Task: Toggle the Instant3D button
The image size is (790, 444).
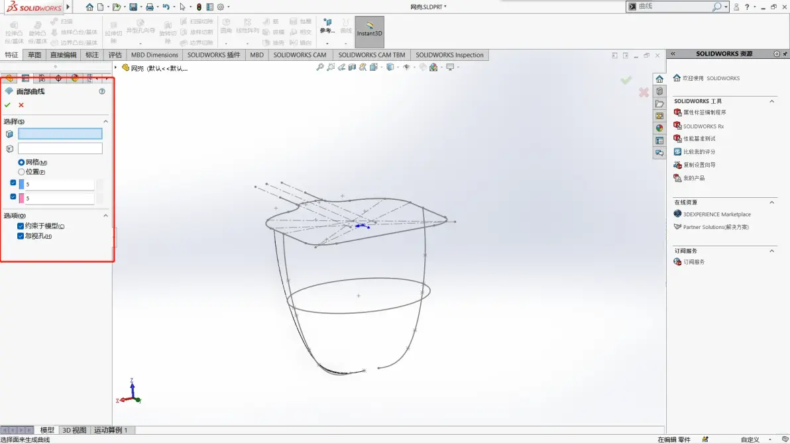Action: pyautogui.click(x=369, y=32)
